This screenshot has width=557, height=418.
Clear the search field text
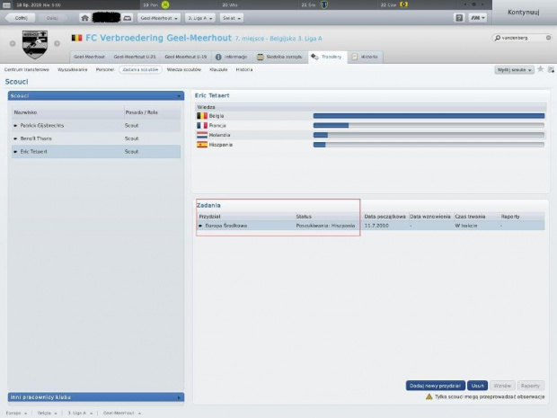click(548, 38)
